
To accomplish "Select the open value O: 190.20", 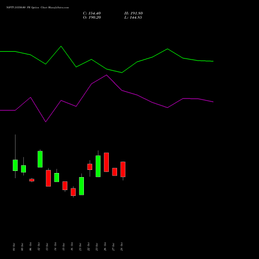I will tap(92, 18).
